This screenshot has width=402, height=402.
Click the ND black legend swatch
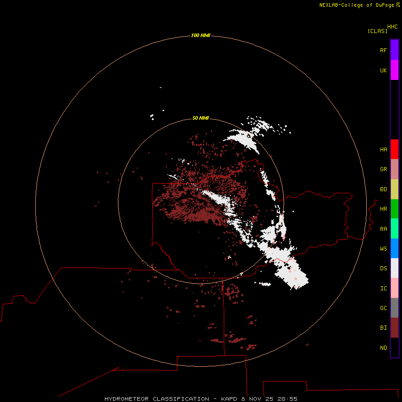click(394, 348)
